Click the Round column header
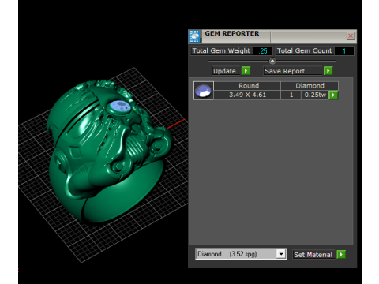The width and height of the screenshot is (379, 284). tap(247, 86)
